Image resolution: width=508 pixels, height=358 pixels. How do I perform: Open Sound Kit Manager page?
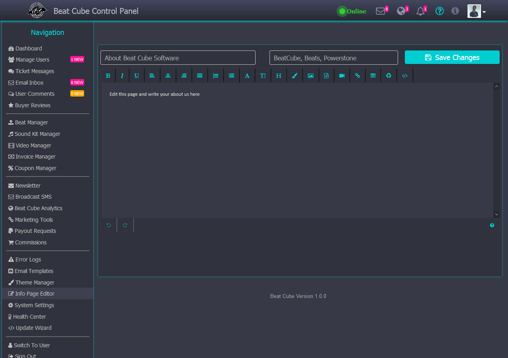pos(34,134)
